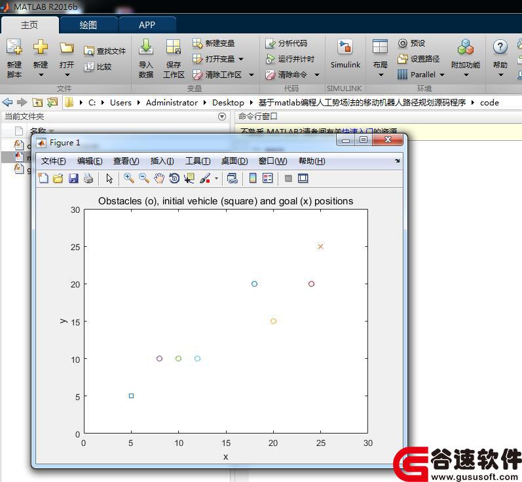The height and width of the screenshot is (482, 522).
Task: Click Insert Legend icon in Figure 1
Action: click(x=268, y=178)
